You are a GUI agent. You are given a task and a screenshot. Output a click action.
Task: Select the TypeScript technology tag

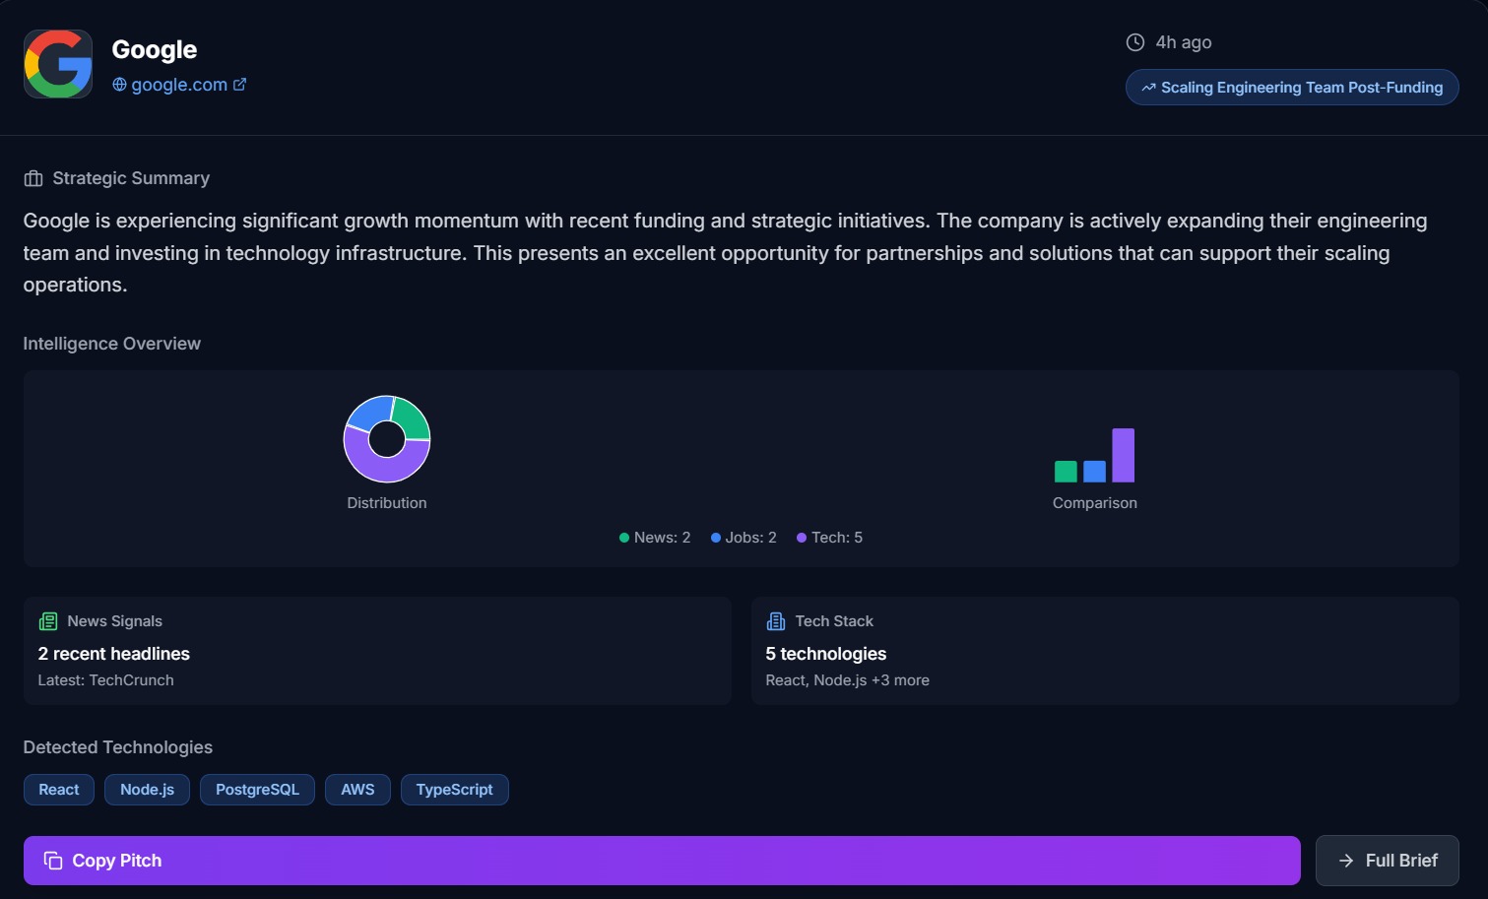click(x=455, y=790)
